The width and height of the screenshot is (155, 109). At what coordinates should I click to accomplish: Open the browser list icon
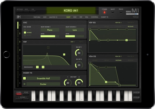click(x=18, y=17)
